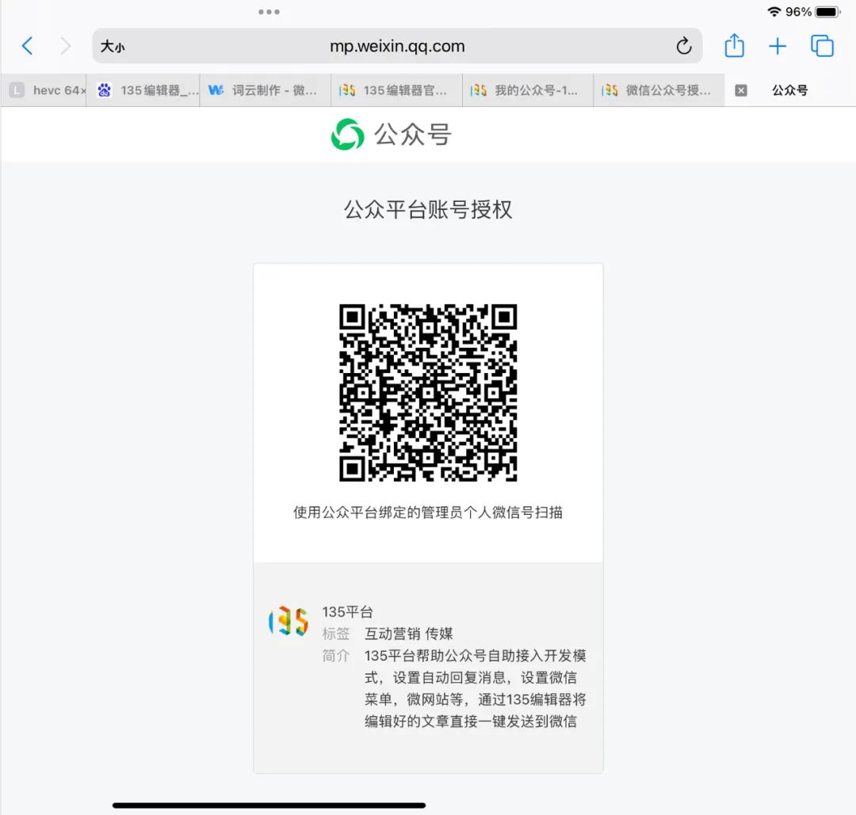Show the tab overview

822,46
